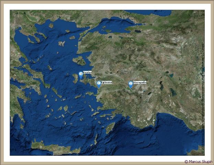Viewport: 214px width, 165px height.
Task: Click Chios island left of the Daylan pin
Action: pos(75,78)
